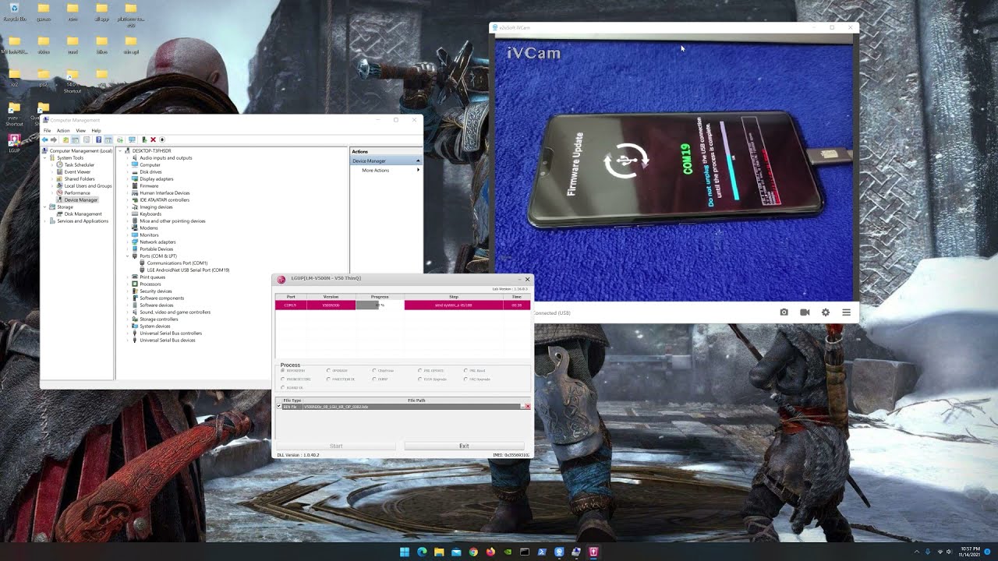Toggle the BIN File checkbox
Screen dimensions: 998x561
[279, 407]
